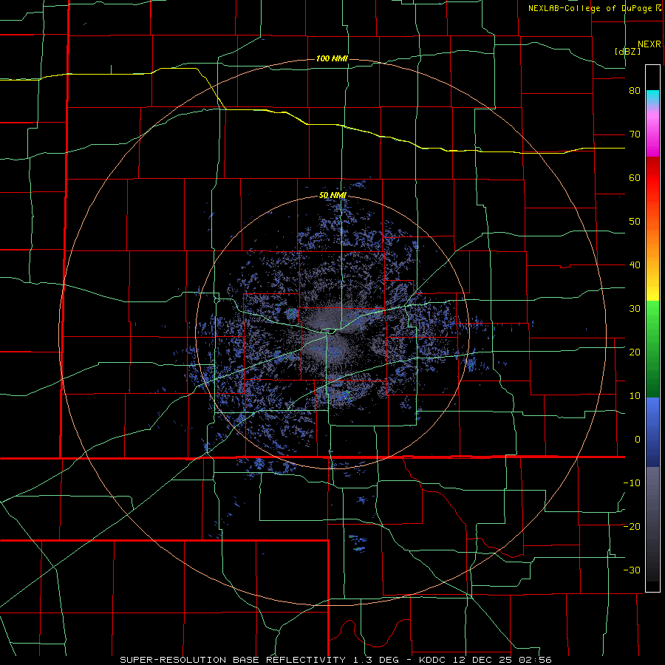Click the 50 dBZ scale value
Image resolution: width=665 pixels, height=665 pixels.
click(x=635, y=222)
